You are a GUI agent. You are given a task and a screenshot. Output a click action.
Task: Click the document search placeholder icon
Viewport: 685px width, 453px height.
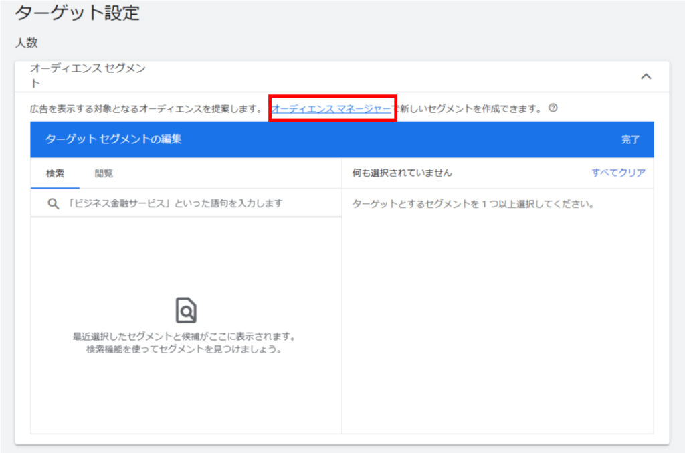(186, 310)
